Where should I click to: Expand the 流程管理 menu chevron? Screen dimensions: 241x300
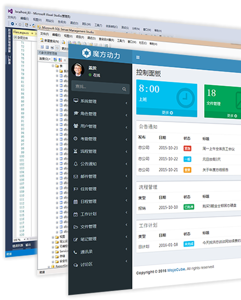coord(127,152)
